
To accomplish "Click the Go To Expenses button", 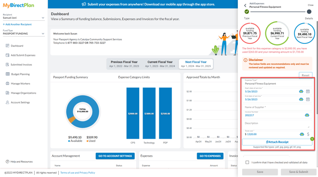I will click(x=210, y=156).
